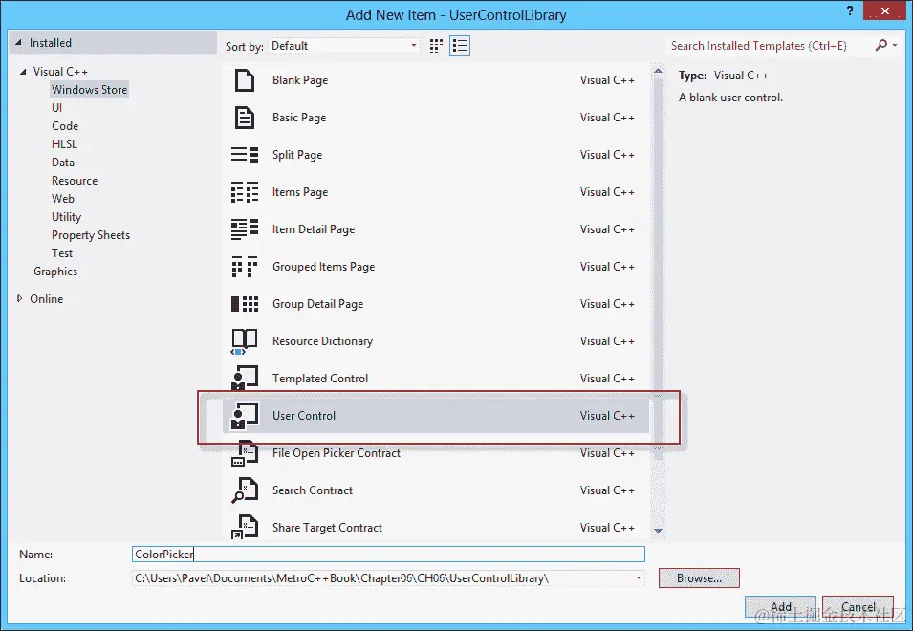
Task: Select the Item Detail Page icon
Action: 245,229
